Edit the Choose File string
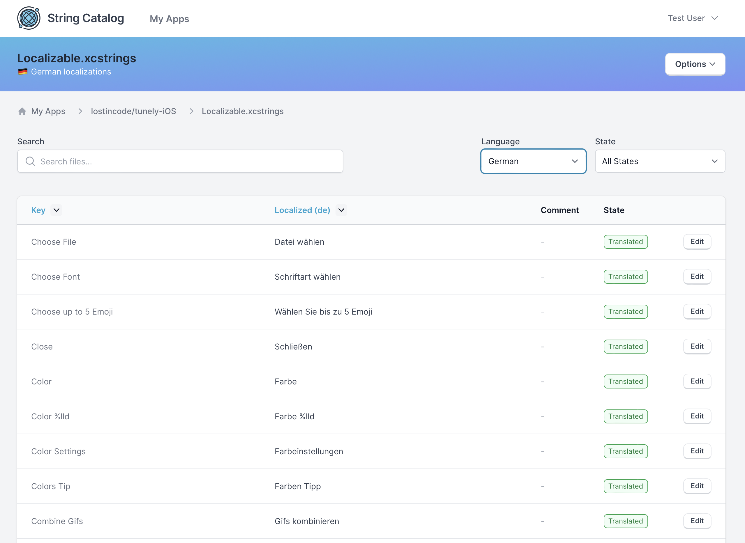The height and width of the screenshot is (543, 745). click(697, 242)
